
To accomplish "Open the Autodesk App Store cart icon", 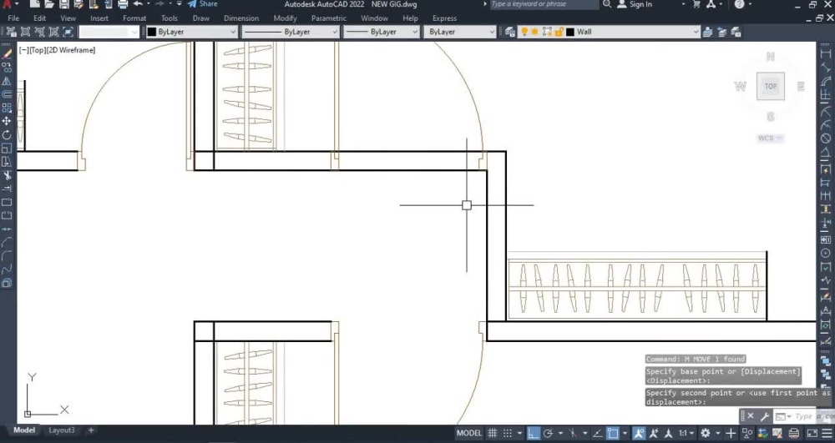I will pyautogui.click(x=696, y=4).
